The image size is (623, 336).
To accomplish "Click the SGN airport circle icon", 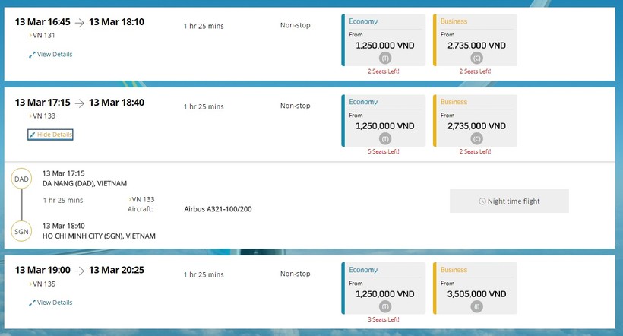I will [x=21, y=231].
